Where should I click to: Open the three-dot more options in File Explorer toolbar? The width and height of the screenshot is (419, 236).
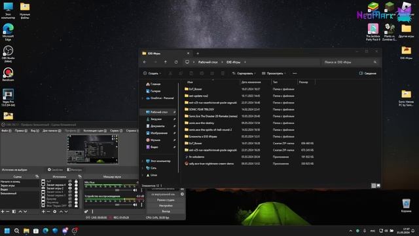pyautogui.click(x=295, y=73)
